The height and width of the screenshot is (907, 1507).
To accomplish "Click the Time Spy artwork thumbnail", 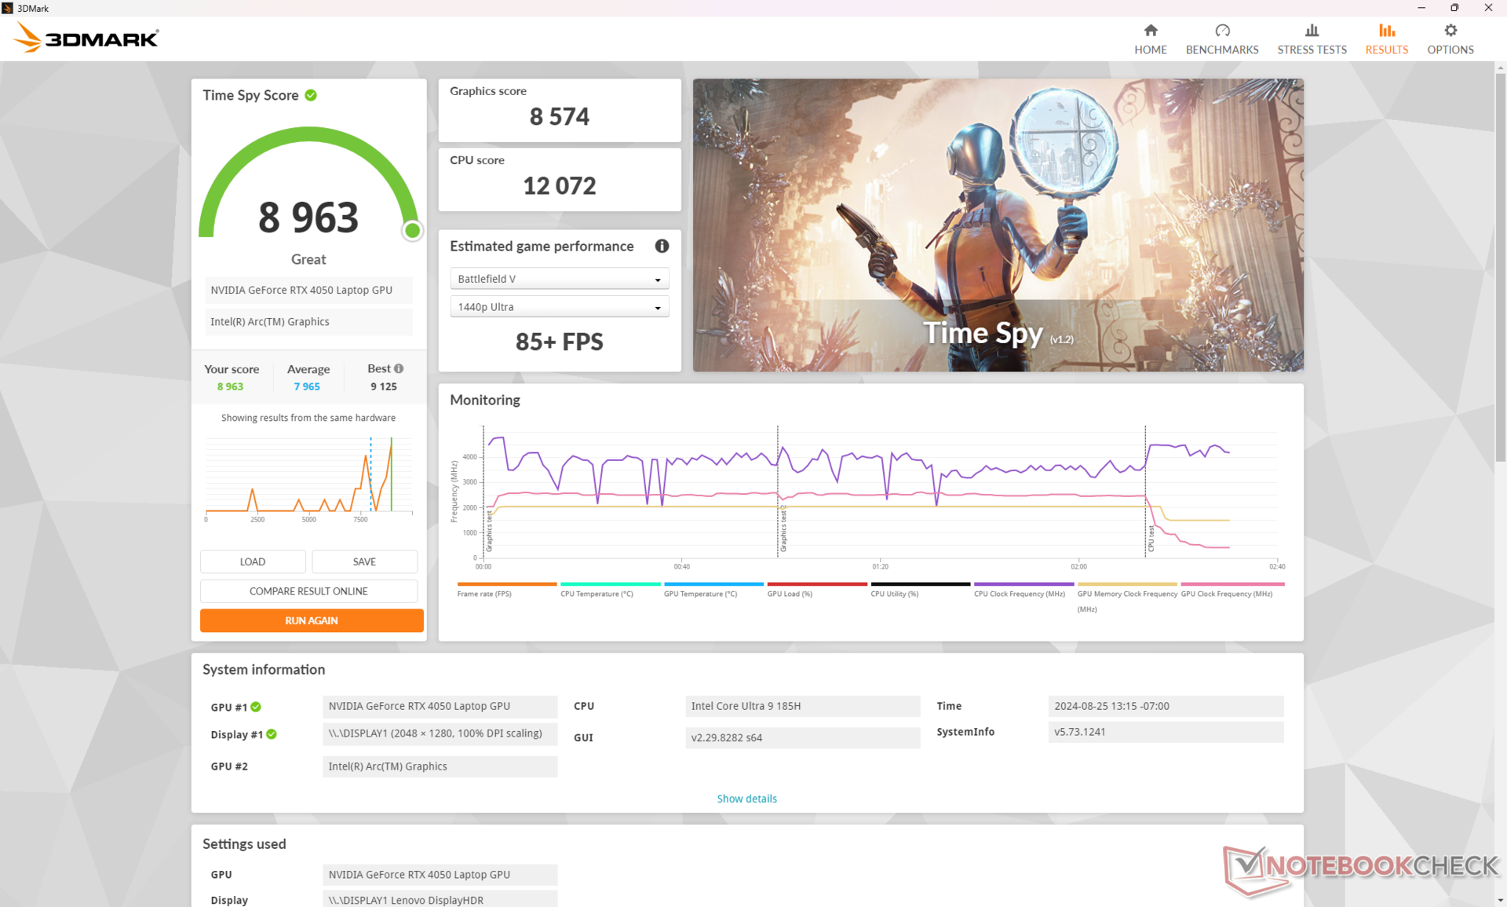I will (x=998, y=225).
